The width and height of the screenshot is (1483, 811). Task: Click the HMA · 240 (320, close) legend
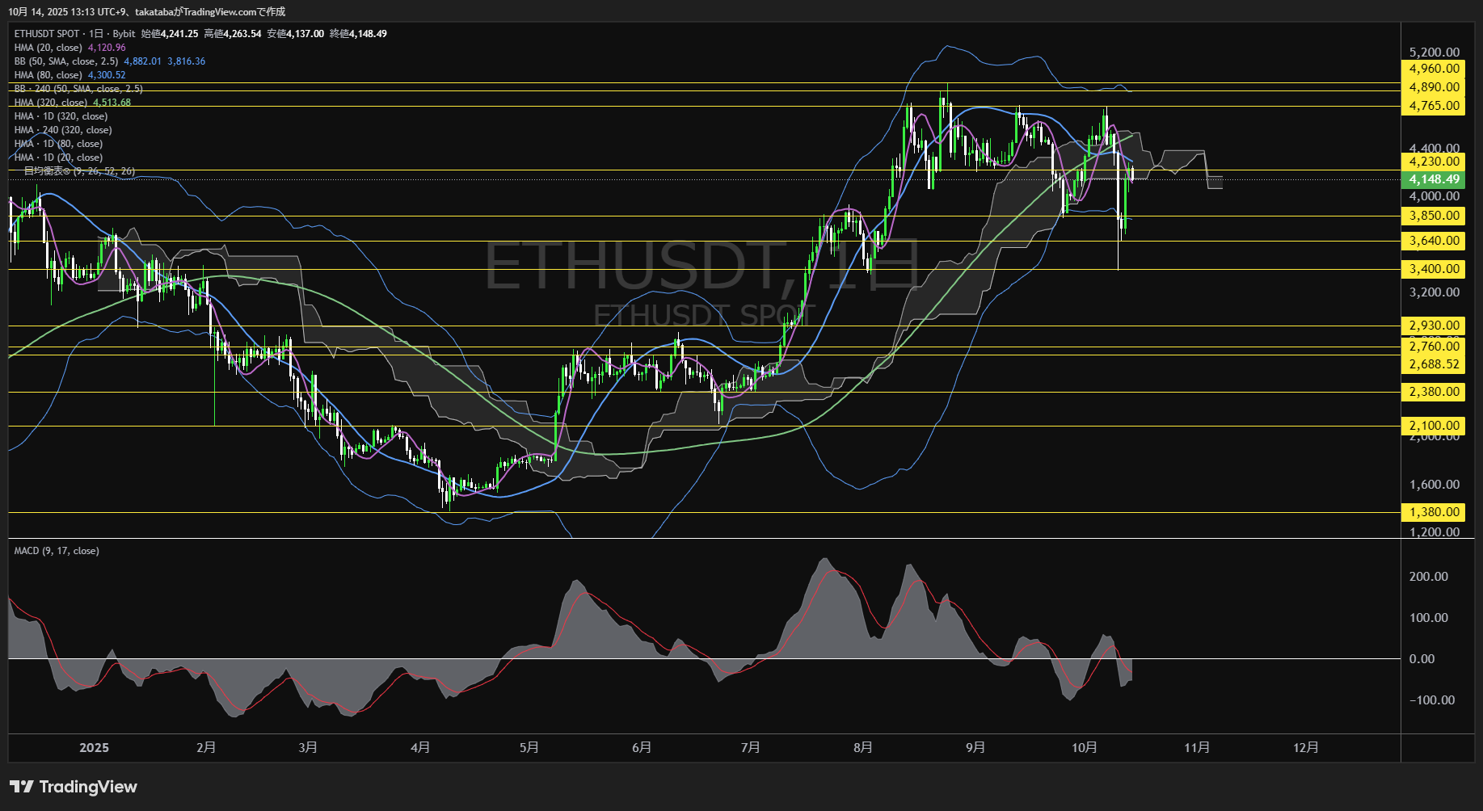(x=63, y=130)
